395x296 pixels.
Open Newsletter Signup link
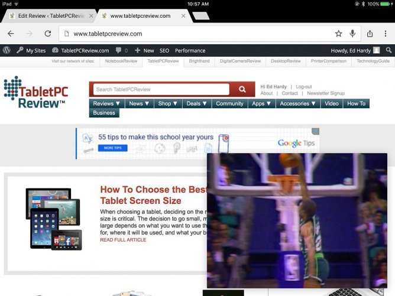pyautogui.click(x=326, y=93)
